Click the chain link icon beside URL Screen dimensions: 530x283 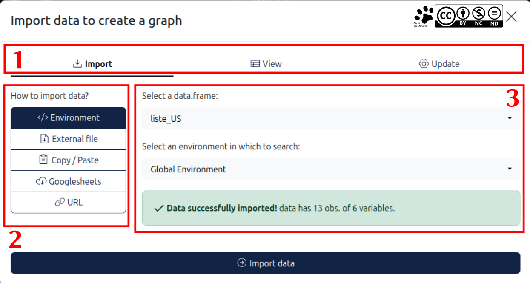click(60, 203)
